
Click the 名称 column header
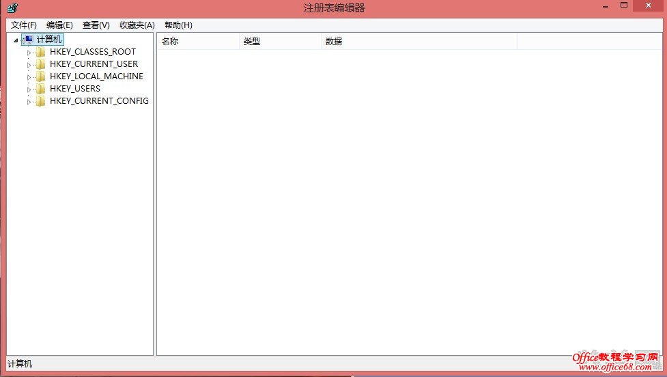(198, 41)
